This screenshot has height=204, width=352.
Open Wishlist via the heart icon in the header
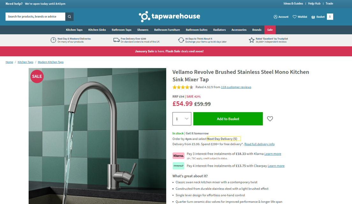[295, 17]
